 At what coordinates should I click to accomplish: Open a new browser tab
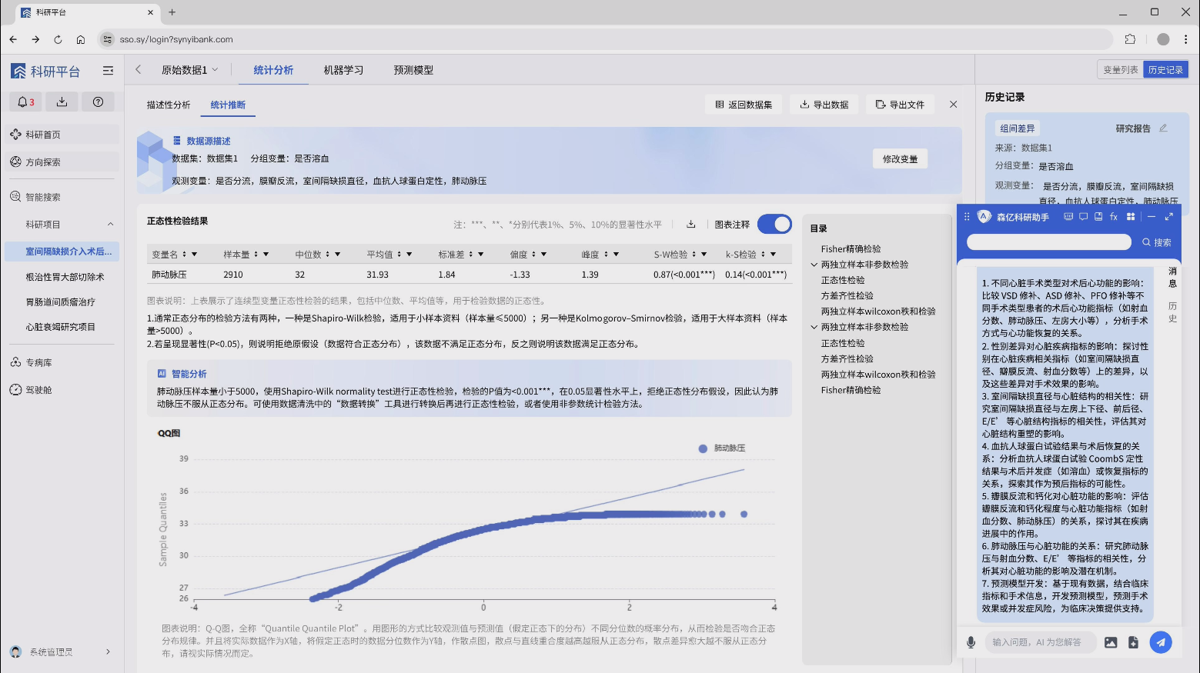point(172,12)
